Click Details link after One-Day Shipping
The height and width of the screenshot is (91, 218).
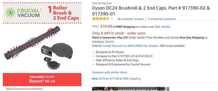pyautogui.click(x=110, y=41)
